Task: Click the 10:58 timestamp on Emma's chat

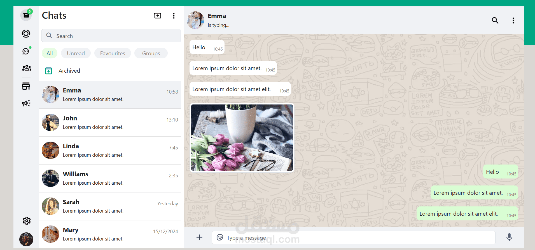Action: coord(172,92)
